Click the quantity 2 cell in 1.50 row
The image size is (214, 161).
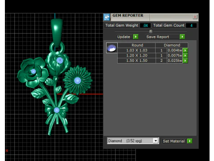(161, 61)
